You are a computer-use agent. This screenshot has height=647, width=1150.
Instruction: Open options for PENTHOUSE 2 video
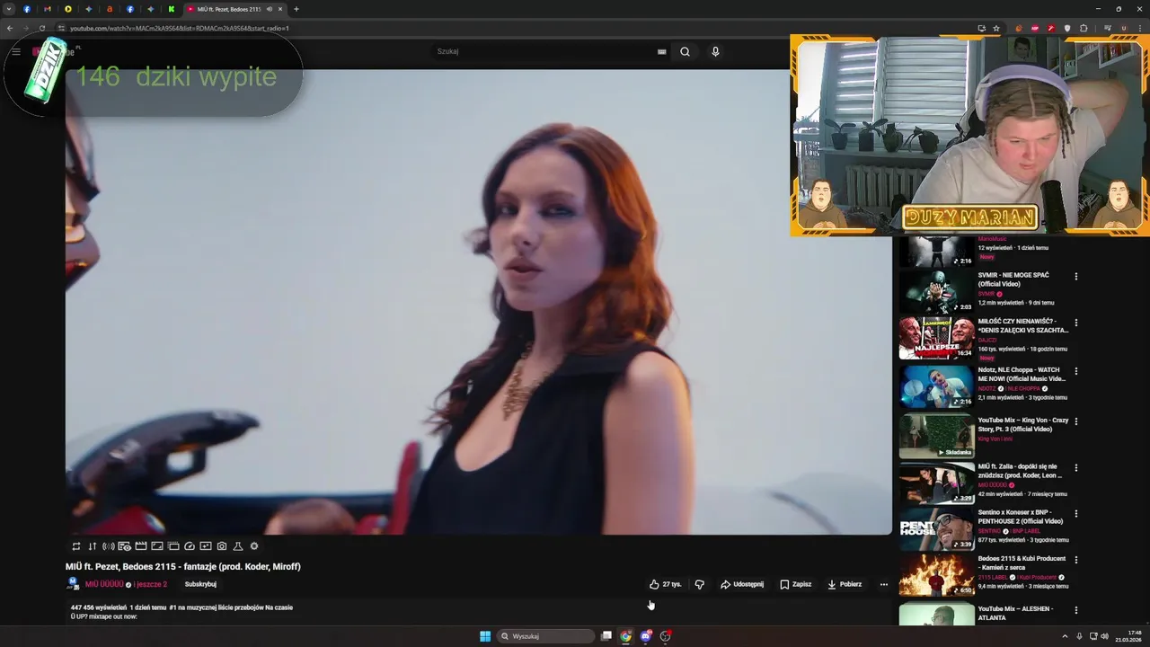(1076, 512)
